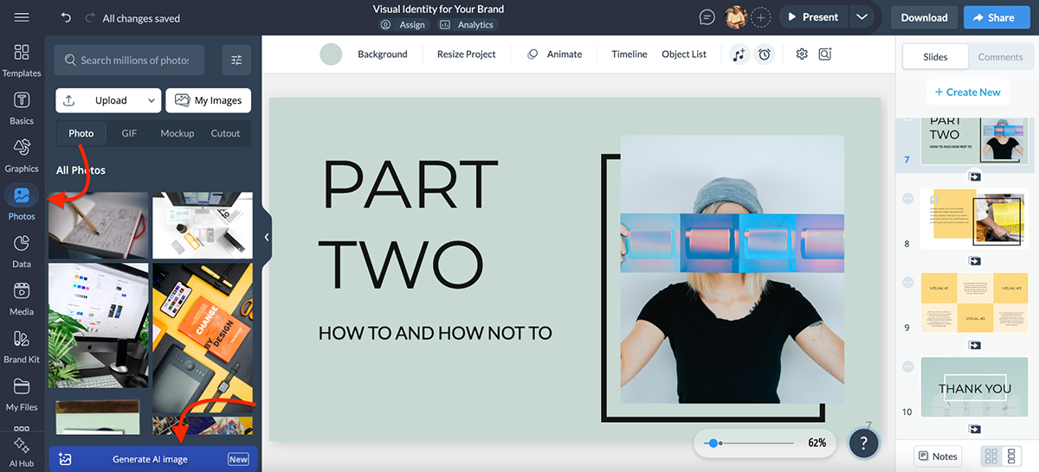Switch slides panel to grid view
Viewport: 1039px width, 472px height.
coord(992,456)
